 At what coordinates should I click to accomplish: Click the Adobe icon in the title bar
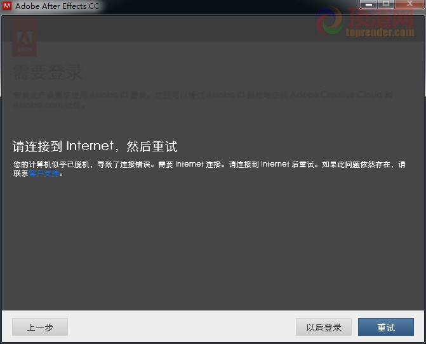7,6
